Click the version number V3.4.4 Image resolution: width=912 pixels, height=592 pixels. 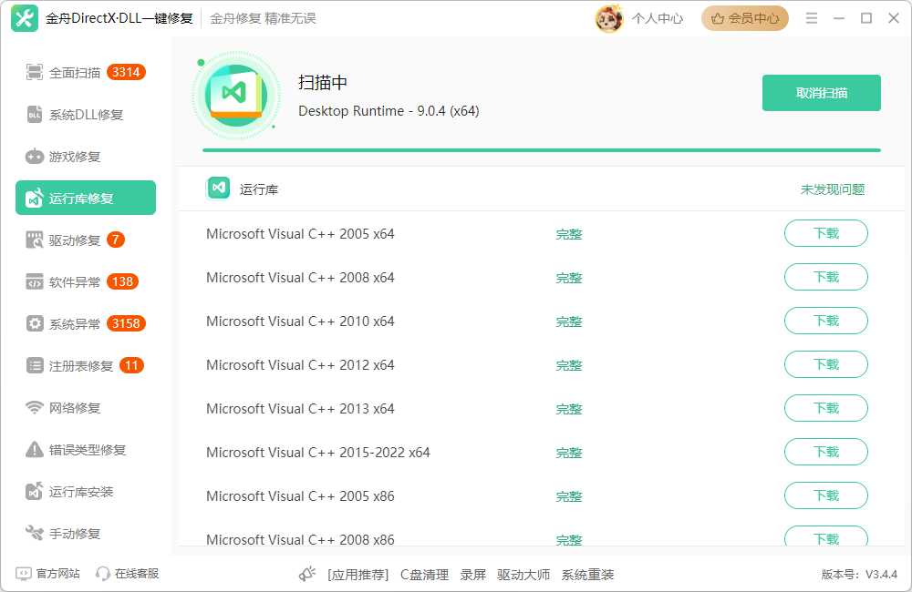click(881, 575)
